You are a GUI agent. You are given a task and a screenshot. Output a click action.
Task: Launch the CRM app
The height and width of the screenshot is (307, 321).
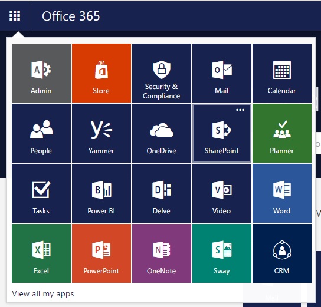tap(282, 253)
